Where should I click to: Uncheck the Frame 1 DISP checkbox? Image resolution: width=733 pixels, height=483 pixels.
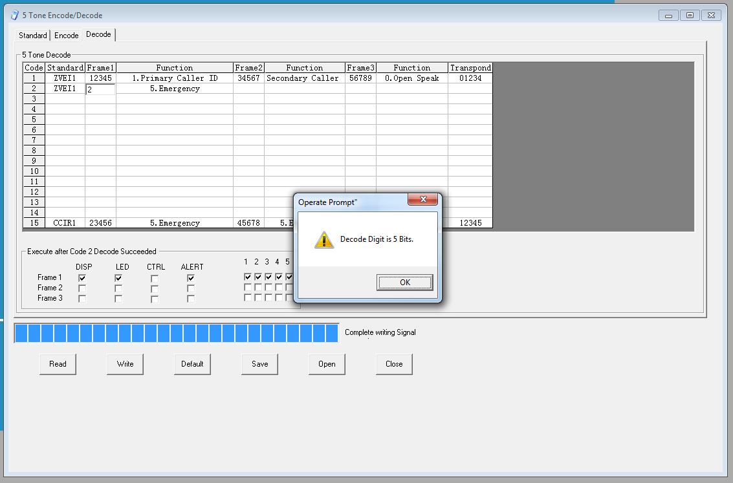pyautogui.click(x=82, y=278)
